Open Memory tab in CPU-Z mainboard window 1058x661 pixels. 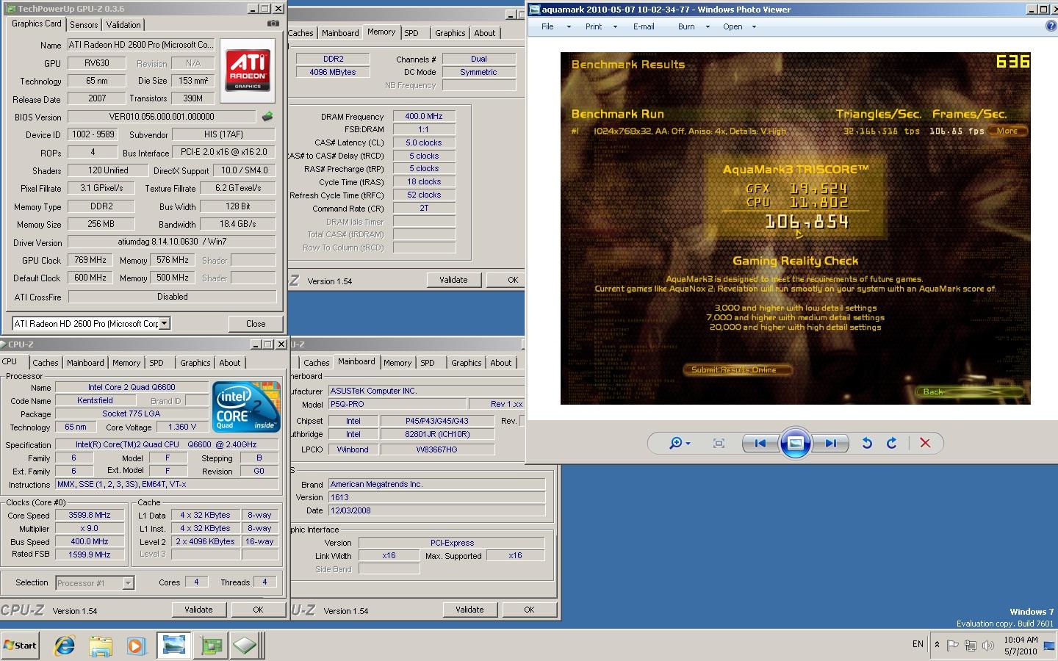[x=397, y=363]
